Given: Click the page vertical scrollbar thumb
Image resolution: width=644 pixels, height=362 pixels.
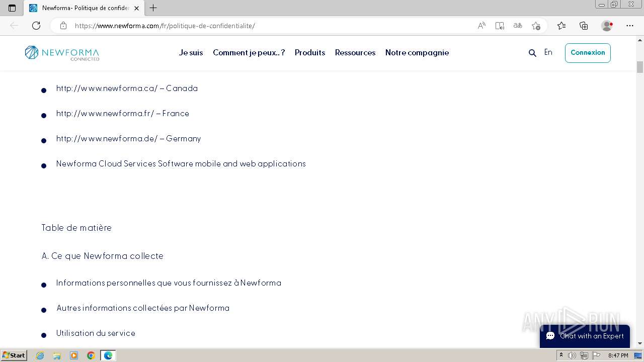Looking at the screenshot, I should click(640, 67).
